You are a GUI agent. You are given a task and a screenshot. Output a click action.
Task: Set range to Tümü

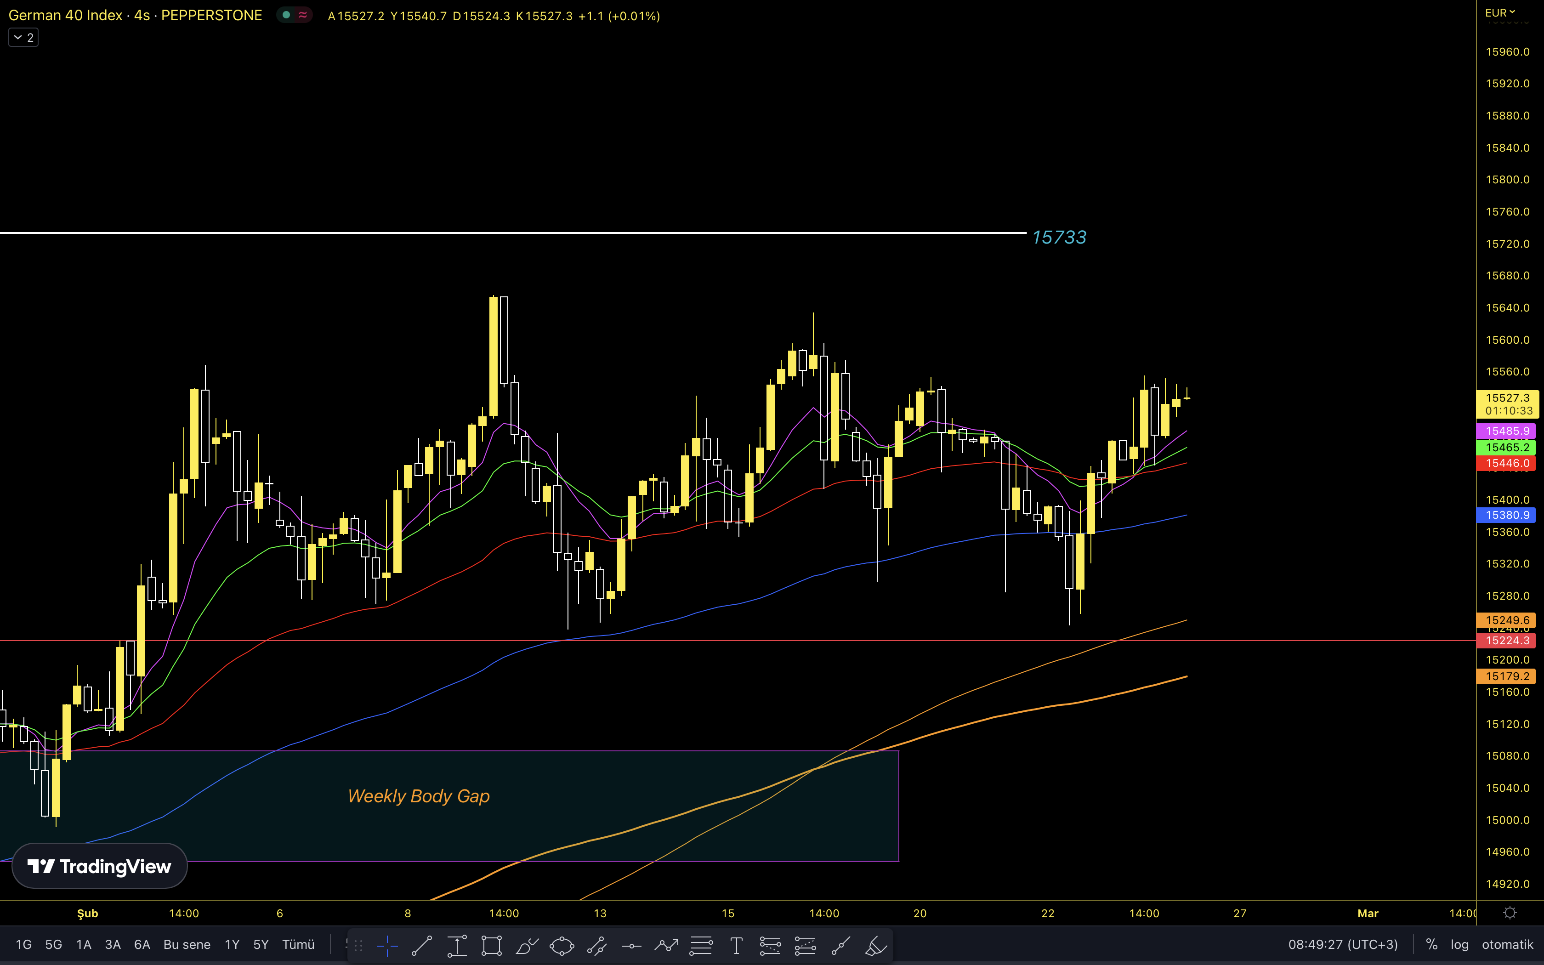click(299, 945)
